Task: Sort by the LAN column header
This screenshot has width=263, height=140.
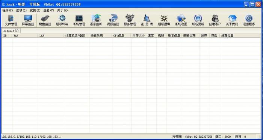Action: tap(51, 36)
